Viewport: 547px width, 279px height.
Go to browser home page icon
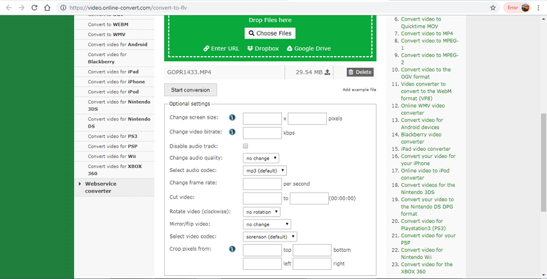(48, 8)
